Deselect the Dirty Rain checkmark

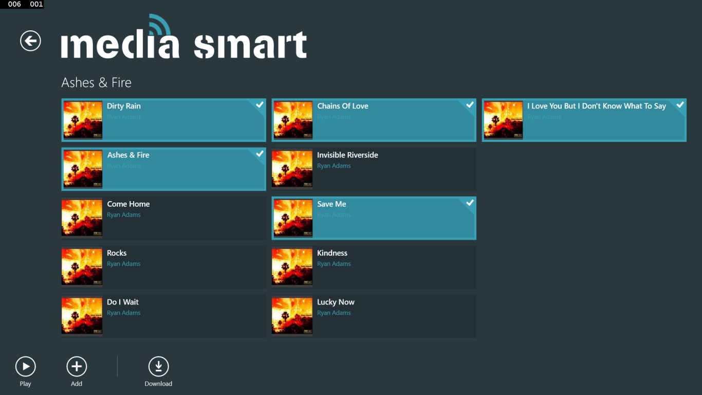[260, 104]
